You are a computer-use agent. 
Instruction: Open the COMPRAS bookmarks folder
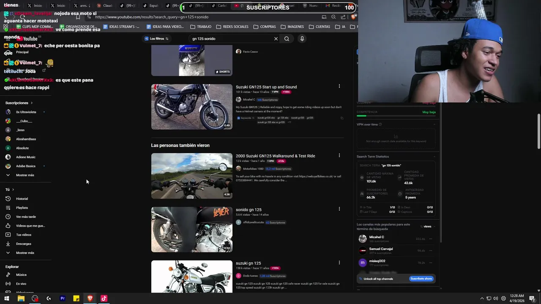point(265,27)
